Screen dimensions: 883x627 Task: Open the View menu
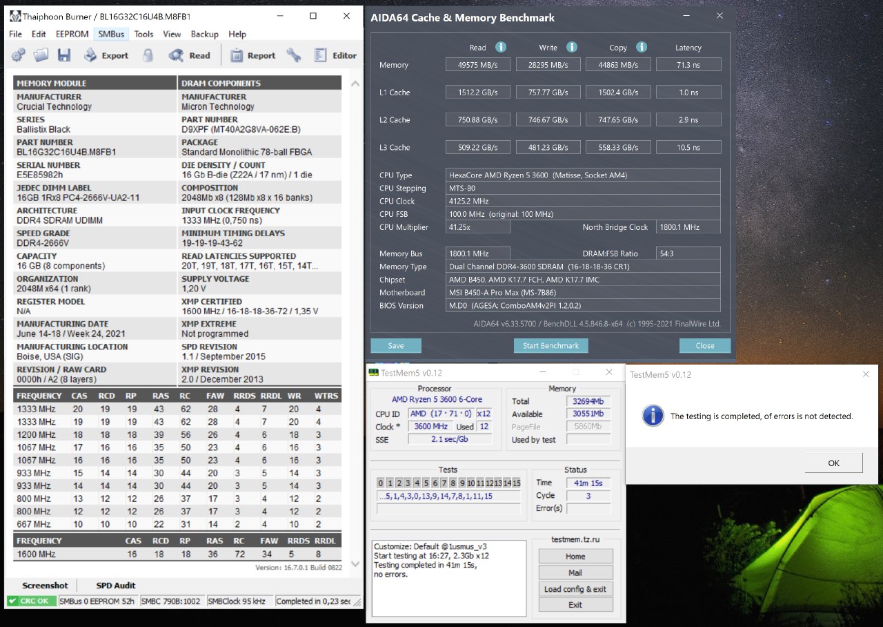pyautogui.click(x=172, y=34)
